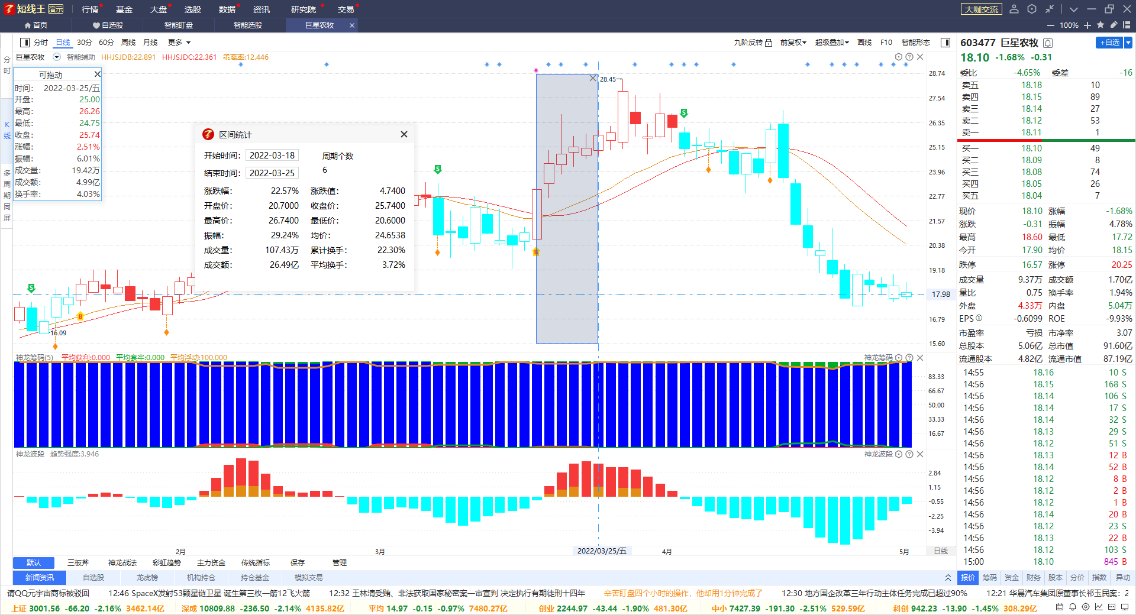This screenshot has width=1136, height=615.
Task: Zoom in with the plus icon
Action: [1087, 25]
